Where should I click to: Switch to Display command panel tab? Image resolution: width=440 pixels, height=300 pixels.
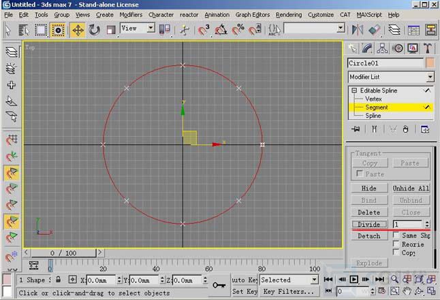413,48
